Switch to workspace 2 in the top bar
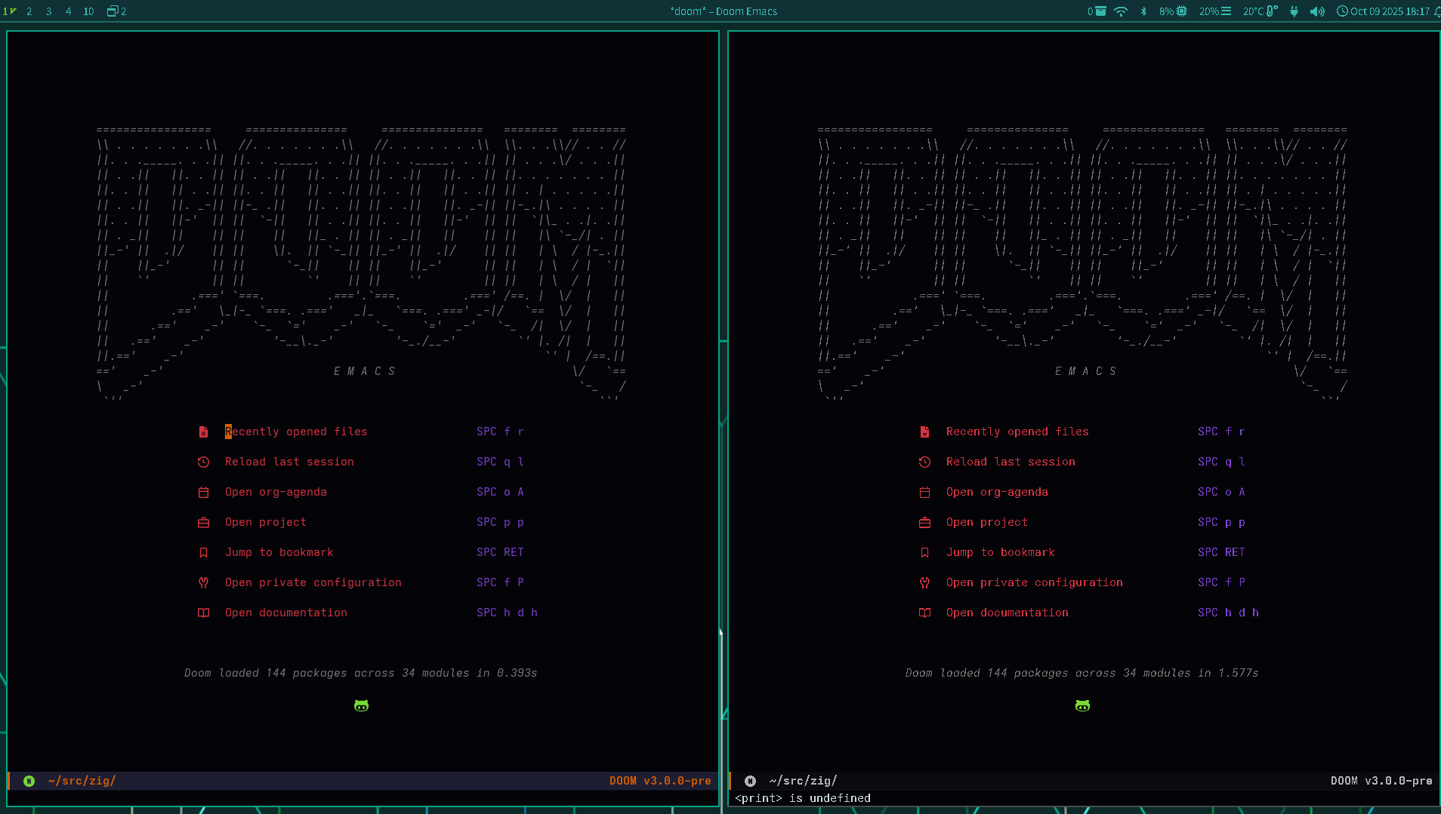 coord(29,11)
